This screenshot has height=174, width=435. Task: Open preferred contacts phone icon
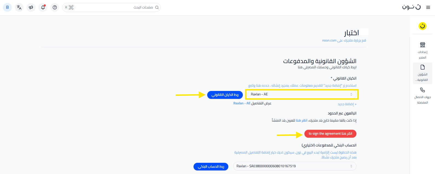[422, 90]
